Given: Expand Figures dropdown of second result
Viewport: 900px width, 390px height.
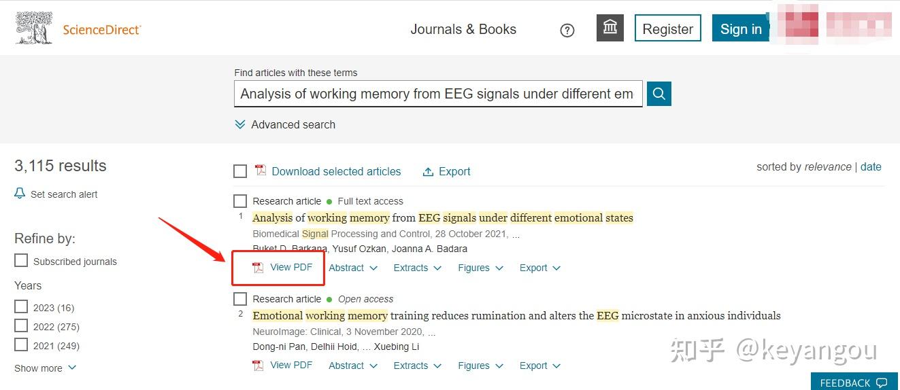Looking at the screenshot, I should tap(480, 366).
